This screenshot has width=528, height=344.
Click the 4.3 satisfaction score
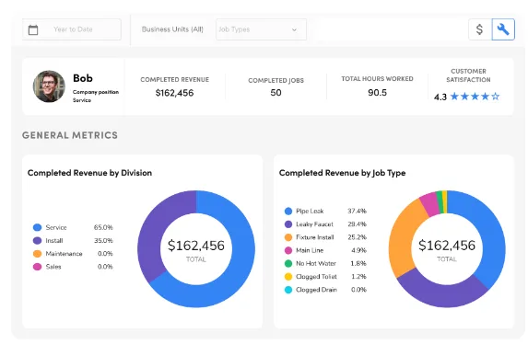tap(440, 97)
